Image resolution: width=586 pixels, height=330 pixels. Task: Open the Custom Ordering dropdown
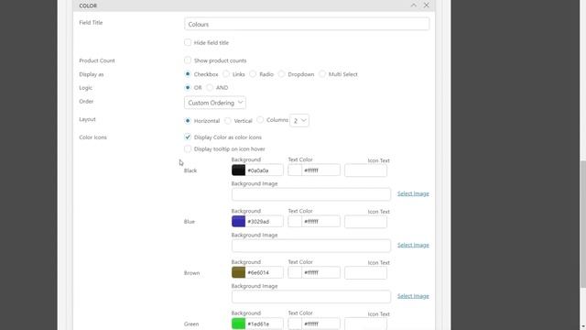215,103
